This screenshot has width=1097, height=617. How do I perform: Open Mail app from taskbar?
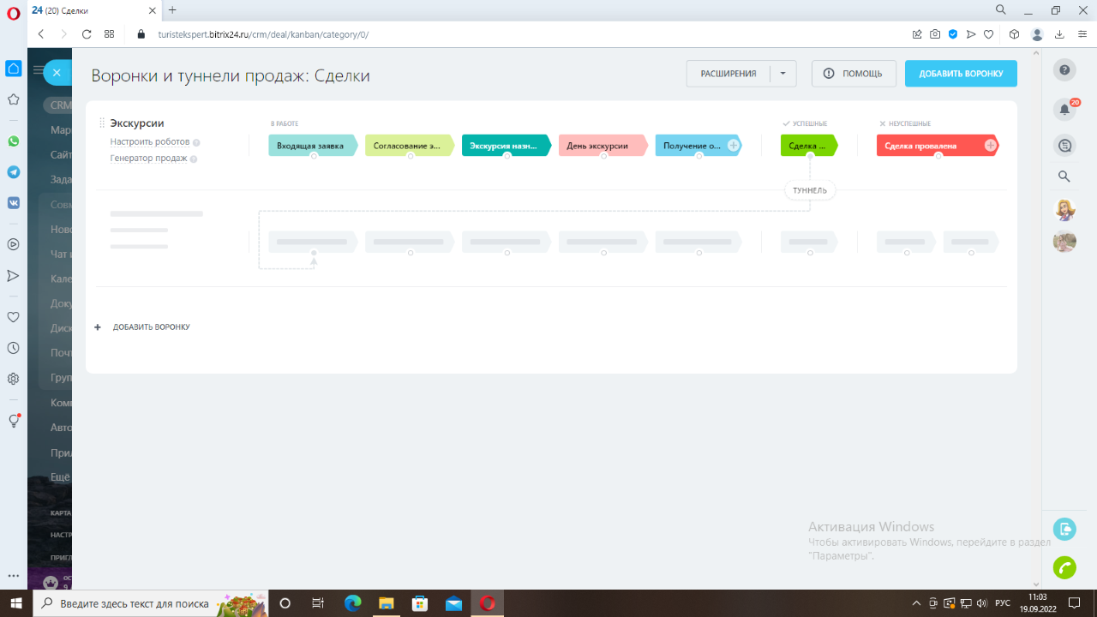pos(453,603)
